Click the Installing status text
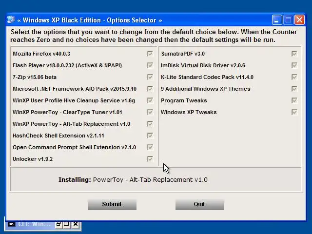The width and height of the screenshot is (312, 234). 133,180
